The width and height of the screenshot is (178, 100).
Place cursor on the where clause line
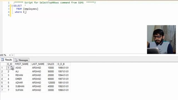pos(20,12)
